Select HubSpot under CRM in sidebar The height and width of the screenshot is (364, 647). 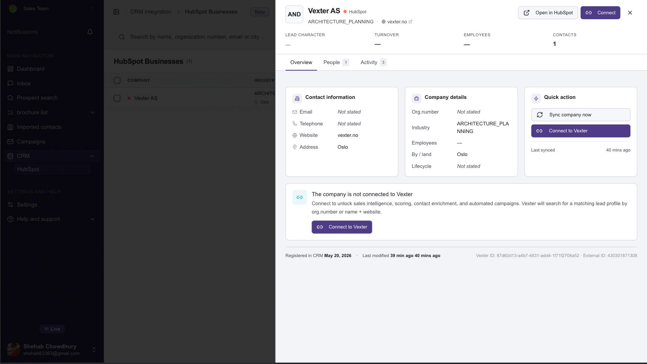(x=52, y=169)
